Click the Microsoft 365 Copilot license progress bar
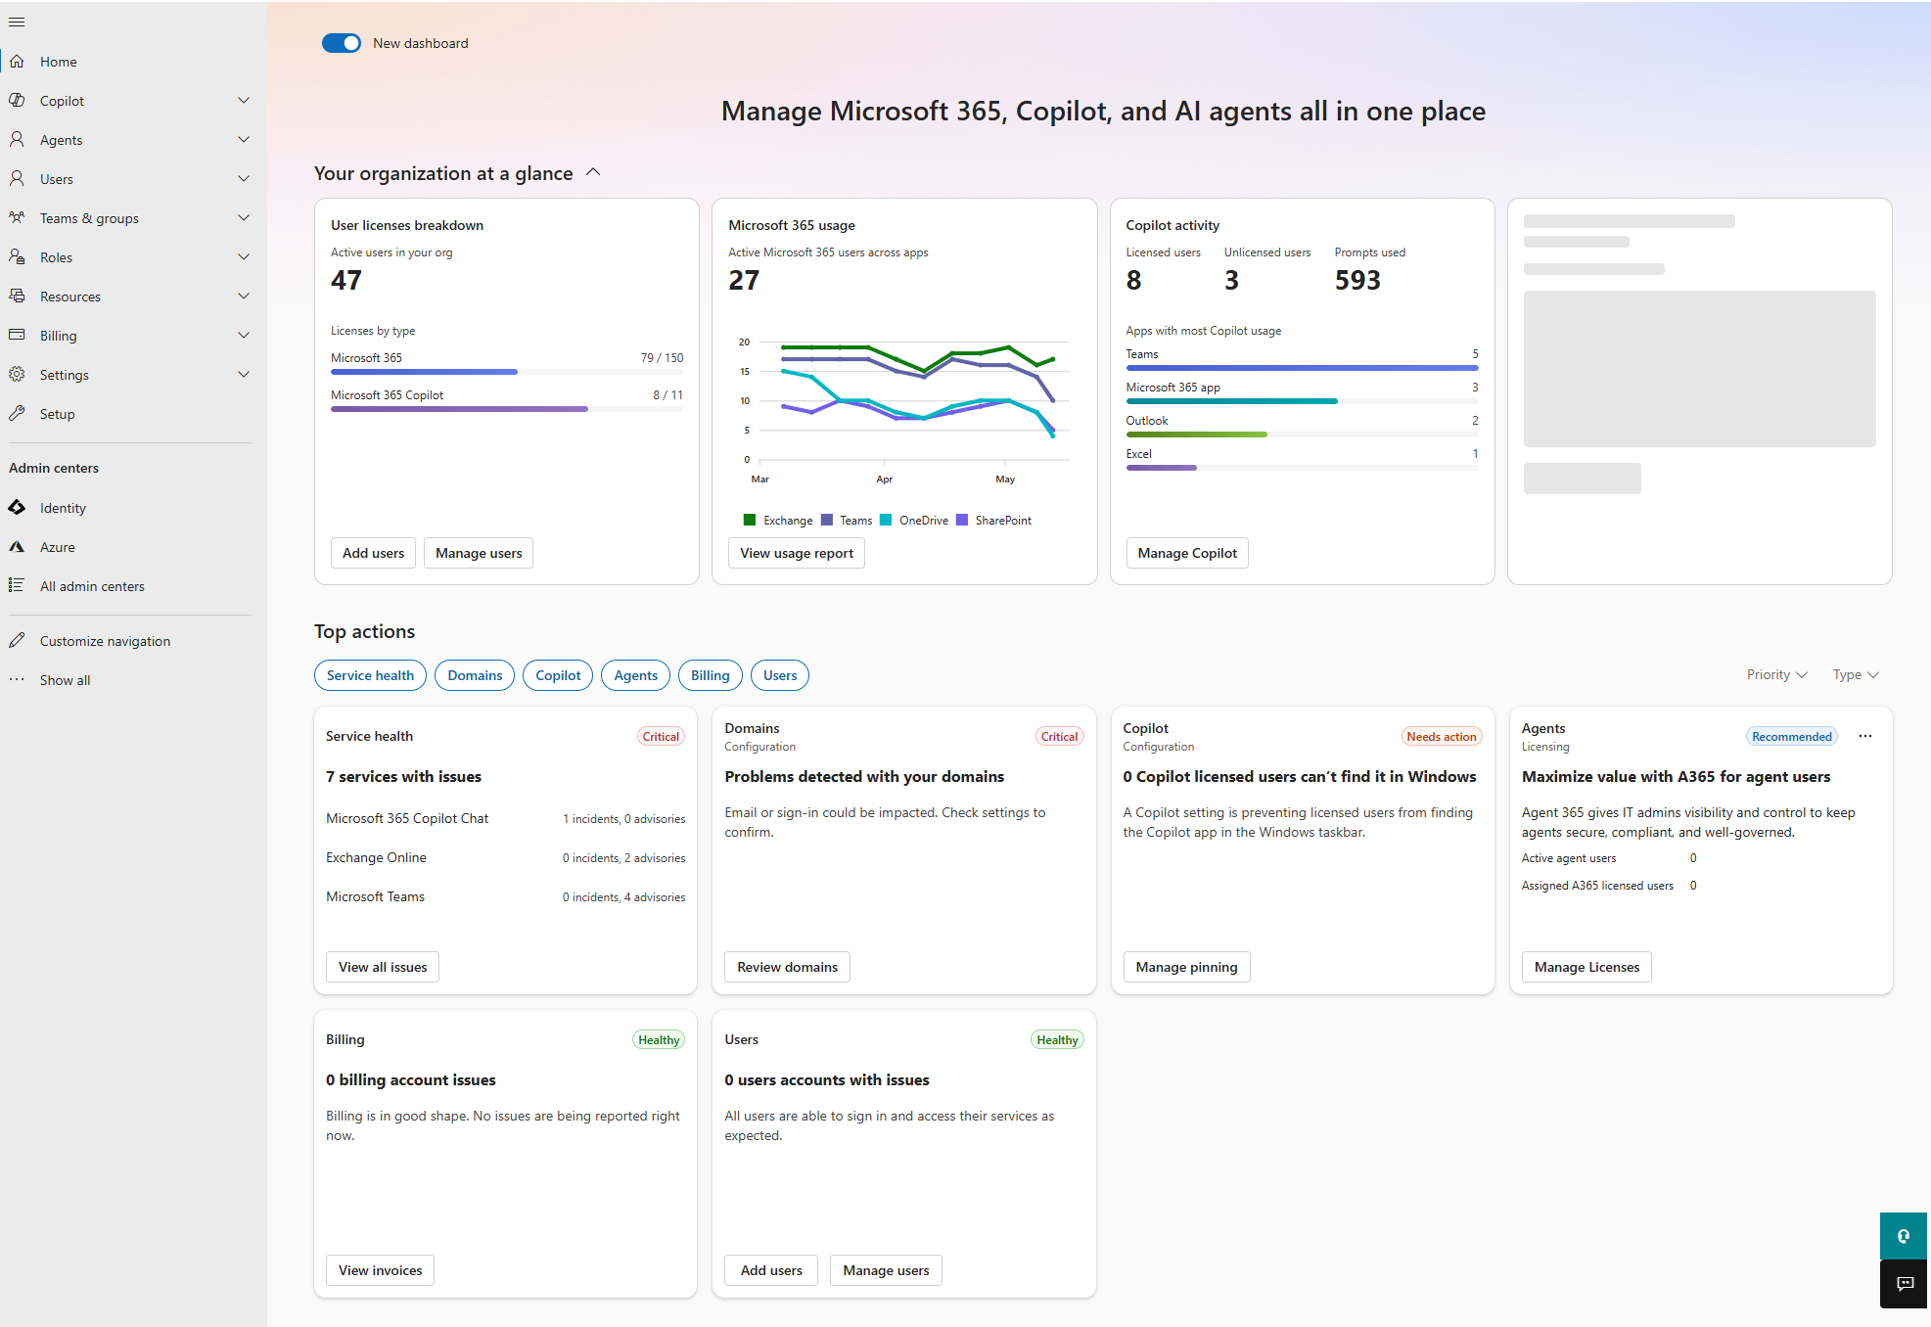The width and height of the screenshot is (1931, 1327). 507,409
